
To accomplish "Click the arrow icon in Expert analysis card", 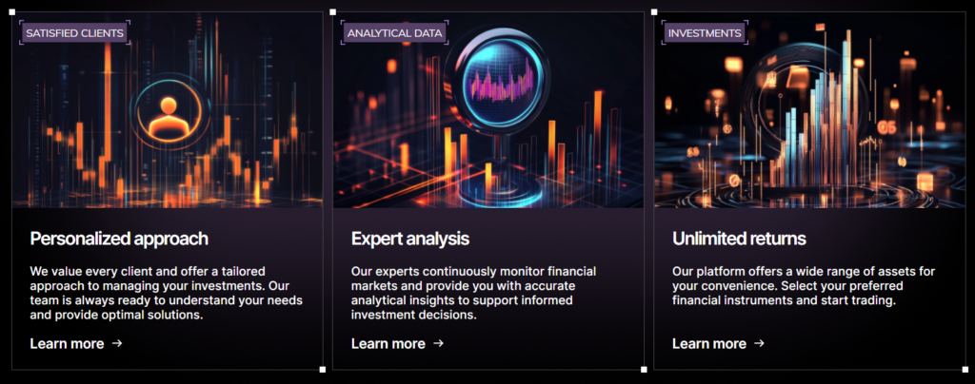I will (438, 343).
